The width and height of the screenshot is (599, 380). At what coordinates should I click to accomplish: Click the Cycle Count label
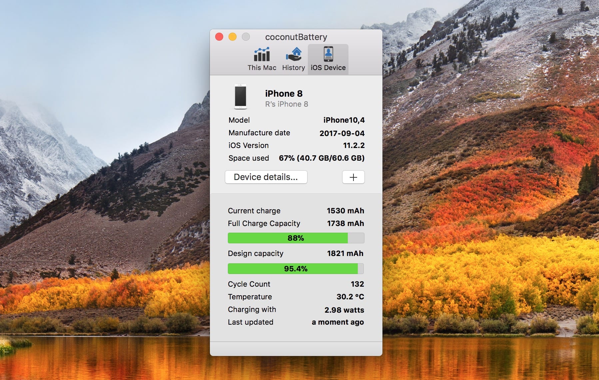pos(249,284)
